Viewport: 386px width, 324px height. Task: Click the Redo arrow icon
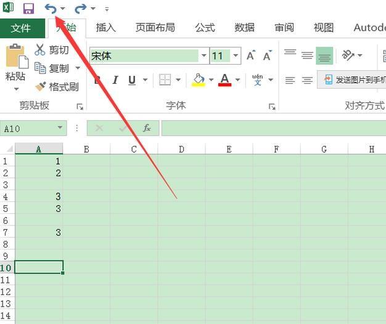(80, 9)
